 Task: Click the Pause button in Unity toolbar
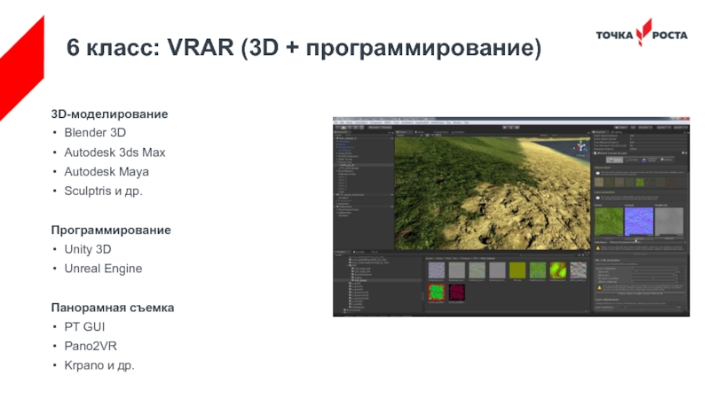(x=511, y=128)
